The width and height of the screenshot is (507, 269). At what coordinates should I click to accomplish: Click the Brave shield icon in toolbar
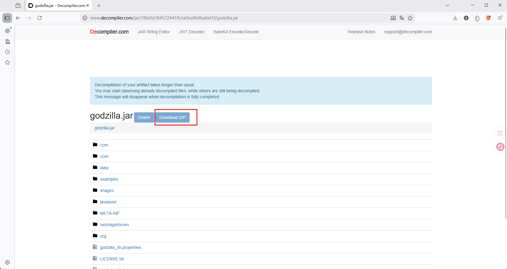pyautogui.click(x=488, y=18)
